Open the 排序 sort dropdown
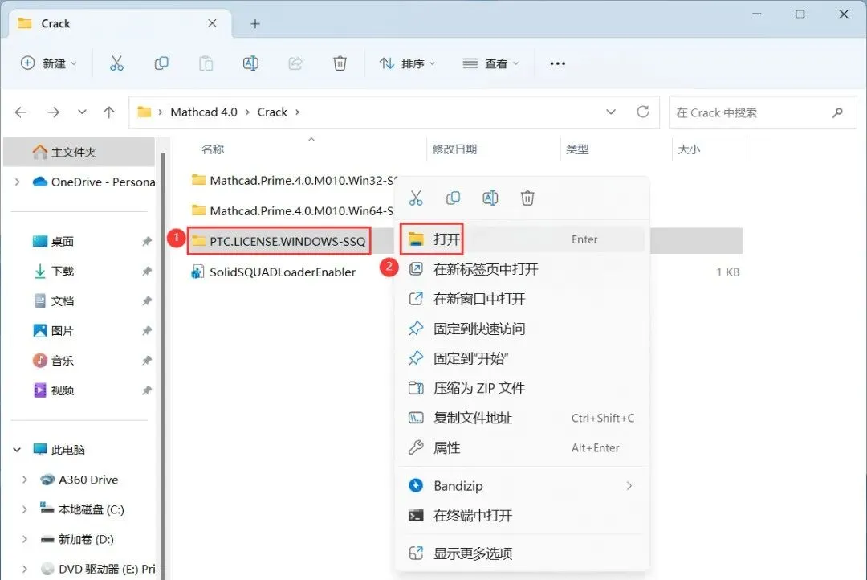This screenshot has width=867, height=580. (x=407, y=63)
